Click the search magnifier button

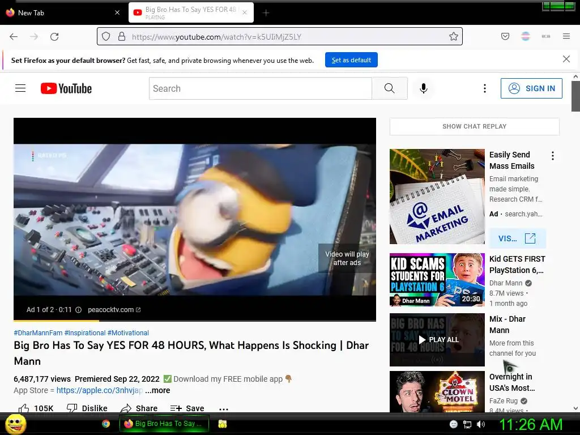click(x=390, y=88)
